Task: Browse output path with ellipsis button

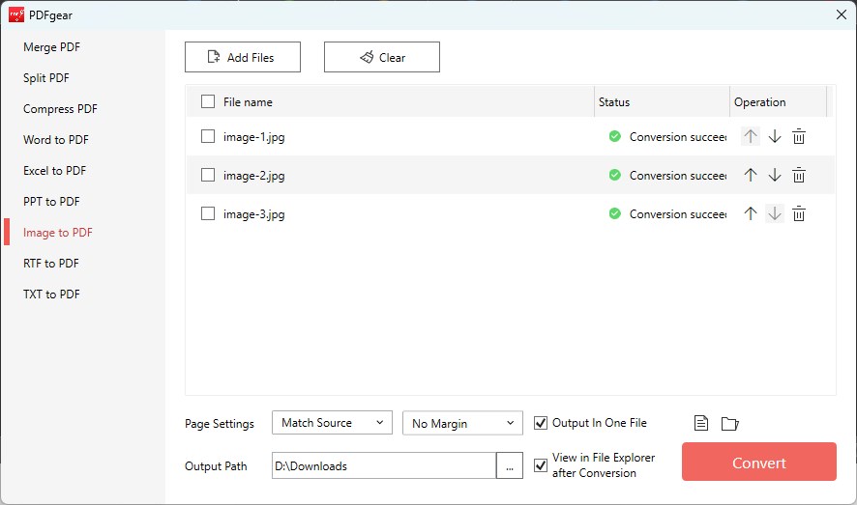Action: click(510, 465)
